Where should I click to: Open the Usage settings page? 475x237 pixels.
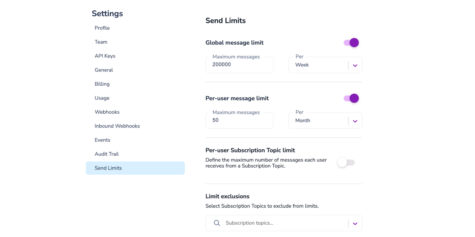(101, 98)
